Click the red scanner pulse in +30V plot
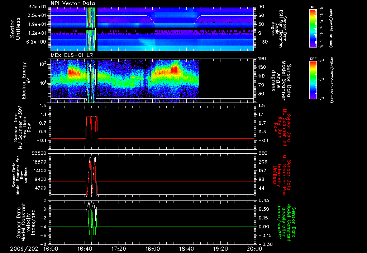 [x=92, y=128]
